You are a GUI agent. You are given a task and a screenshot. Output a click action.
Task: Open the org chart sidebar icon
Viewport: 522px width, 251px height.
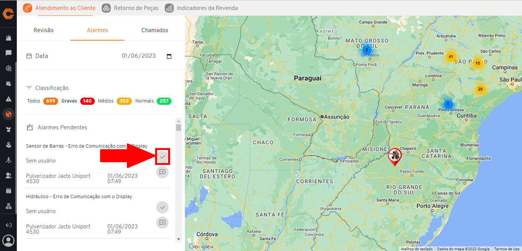click(x=8, y=206)
